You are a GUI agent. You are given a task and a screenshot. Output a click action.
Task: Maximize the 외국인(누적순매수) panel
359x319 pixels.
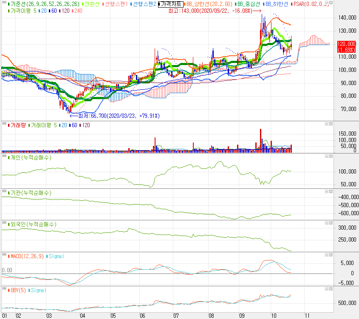pyautogui.click(x=327, y=223)
